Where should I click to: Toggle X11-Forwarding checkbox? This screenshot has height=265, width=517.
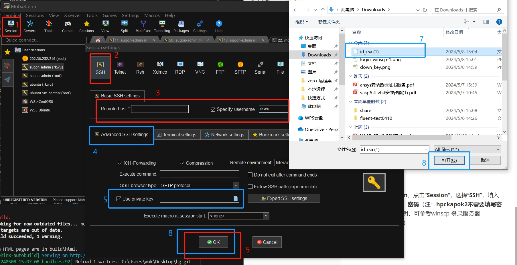point(120,163)
